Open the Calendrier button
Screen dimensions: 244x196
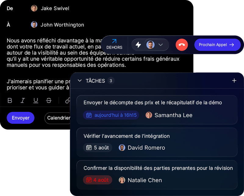click(x=58, y=118)
